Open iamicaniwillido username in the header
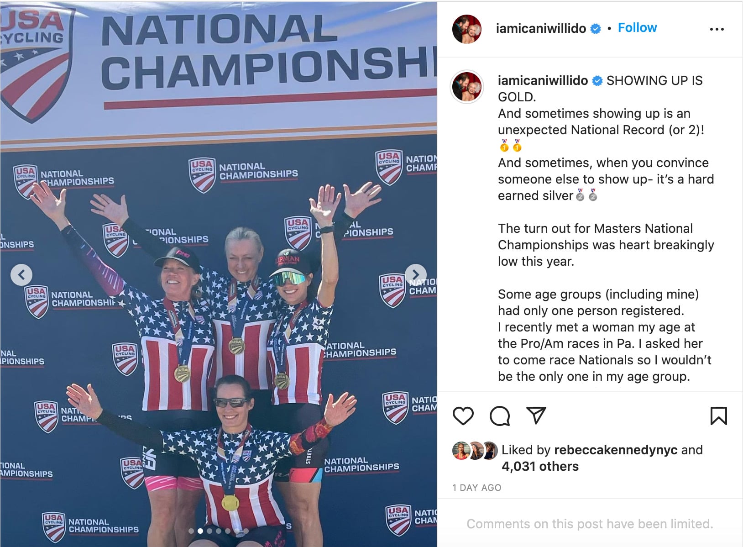 click(541, 28)
